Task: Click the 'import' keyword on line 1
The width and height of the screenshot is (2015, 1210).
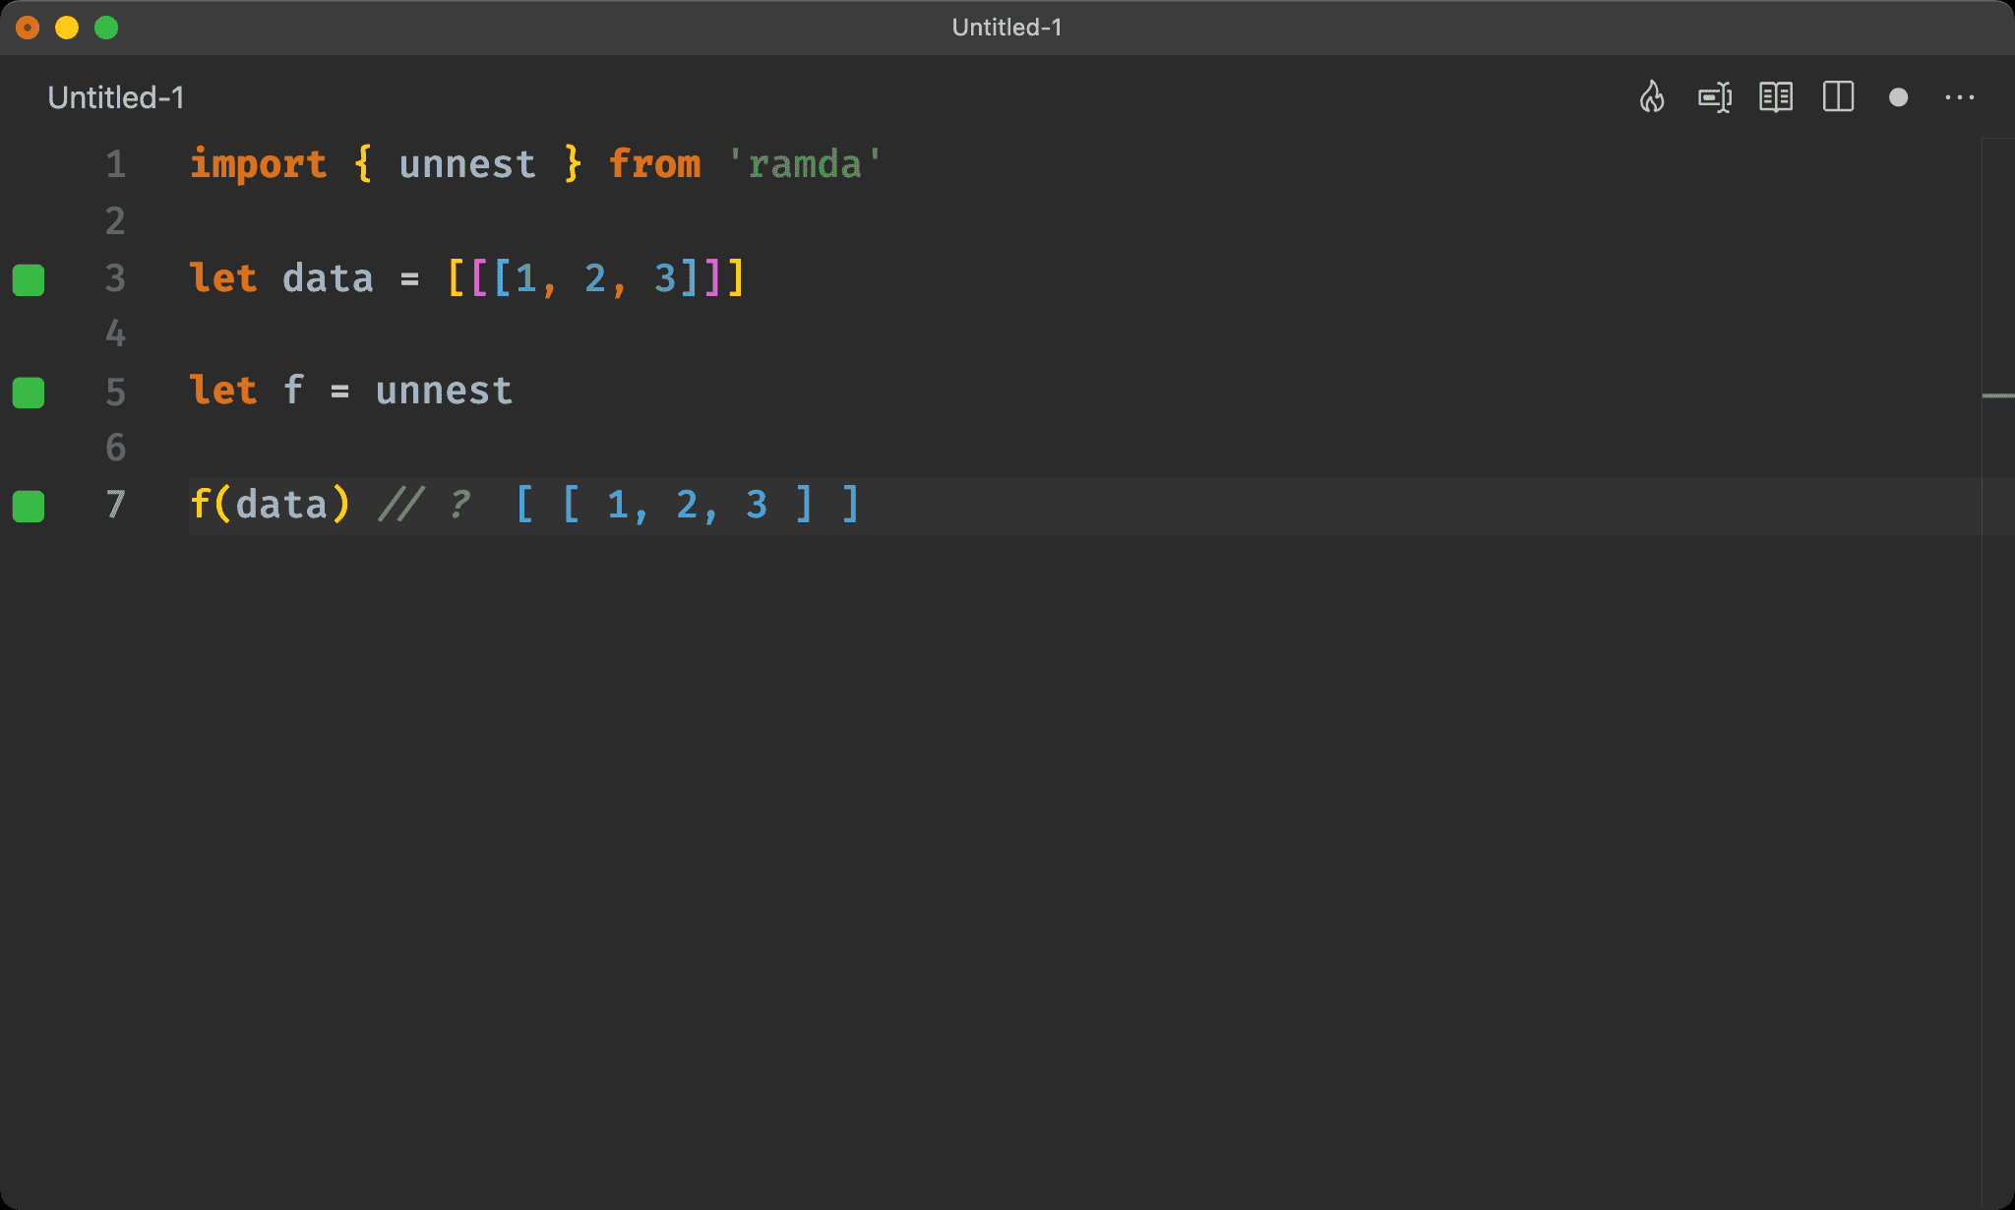Action: tap(258, 164)
